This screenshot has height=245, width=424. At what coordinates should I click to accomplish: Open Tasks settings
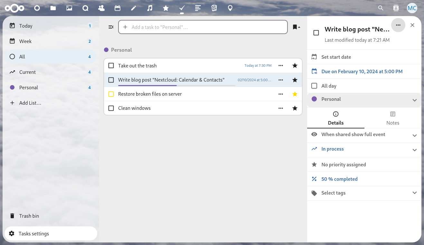point(34,234)
